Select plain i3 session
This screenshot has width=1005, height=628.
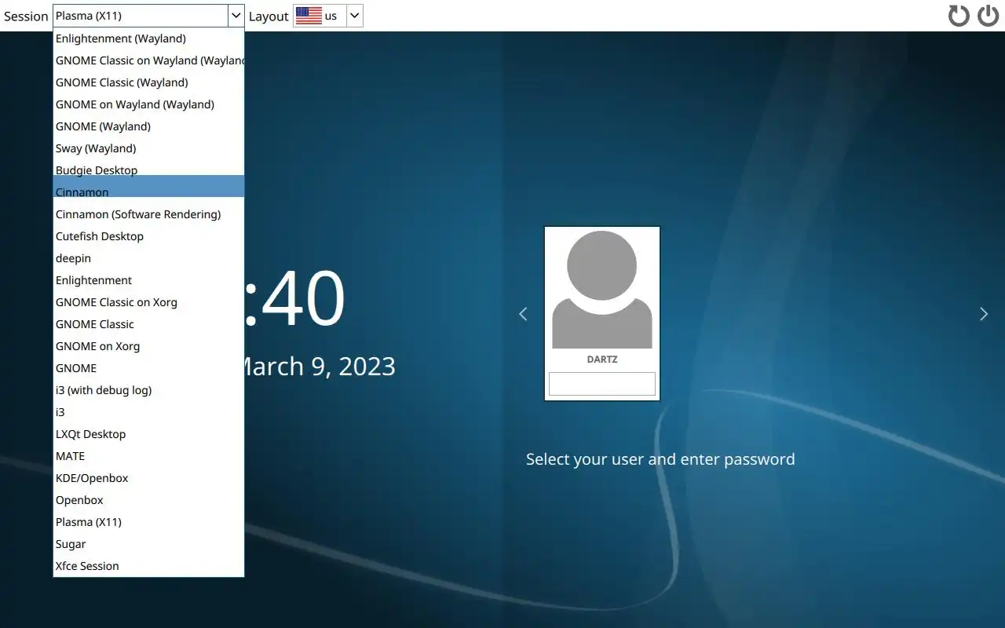pyautogui.click(x=148, y=412)
